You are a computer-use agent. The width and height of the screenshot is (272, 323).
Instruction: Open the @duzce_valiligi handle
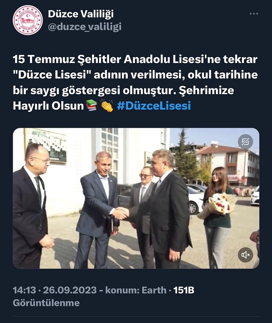pos(85,27)
